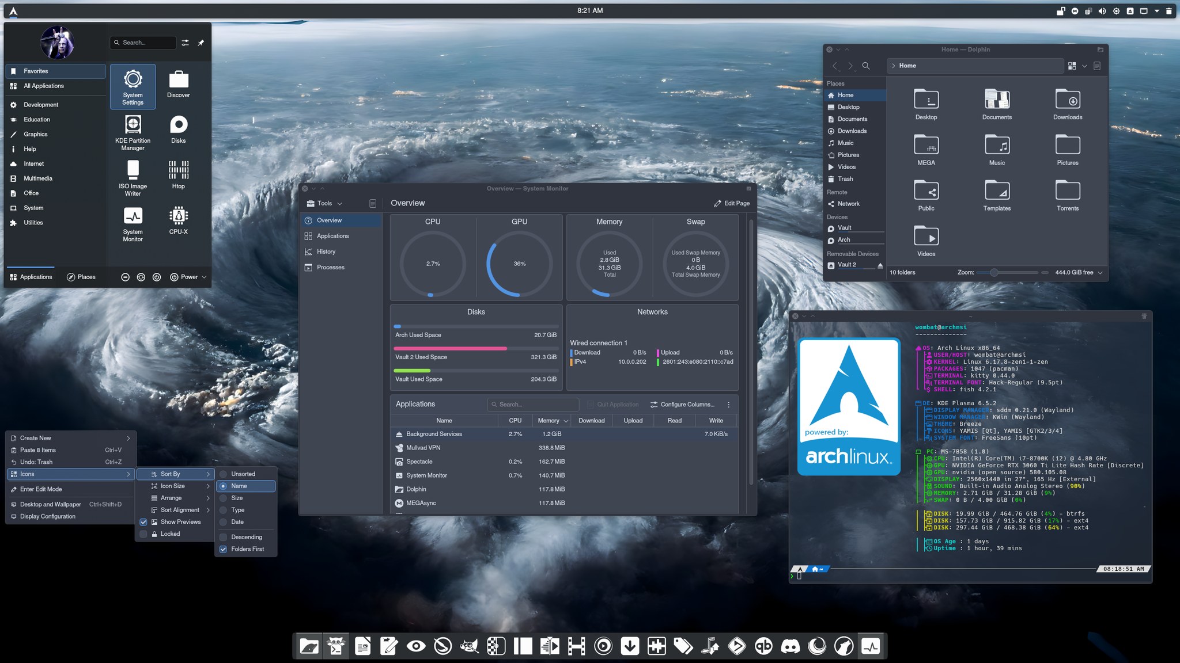Open MEGA folder in Dolphin
Viewport: 1180px width, 663px height.
[926, 150]
